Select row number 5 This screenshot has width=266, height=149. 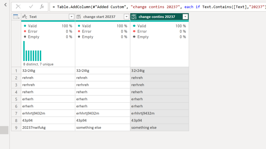pos(16,99)
